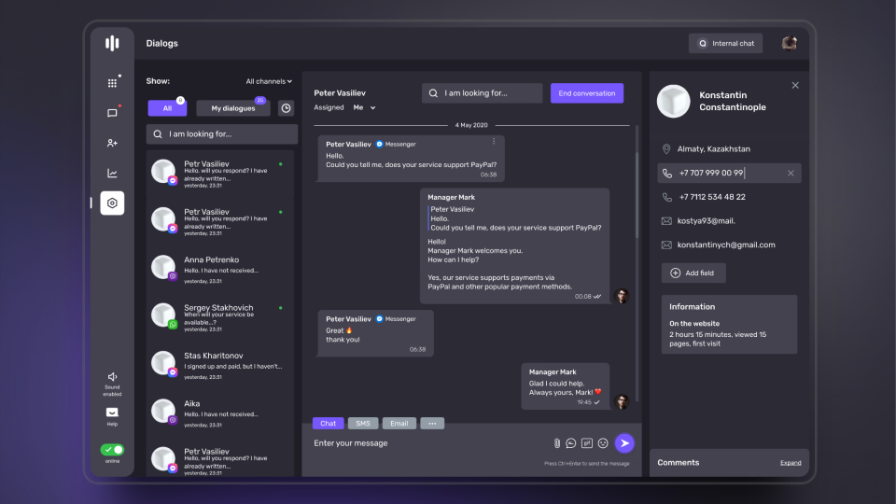Click the Information On the website card
This screenshot has width=896, height=504.
[729, 325]
